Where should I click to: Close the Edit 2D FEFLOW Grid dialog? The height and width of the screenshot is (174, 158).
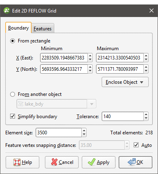pyautogui.click(x=152, y=11)
